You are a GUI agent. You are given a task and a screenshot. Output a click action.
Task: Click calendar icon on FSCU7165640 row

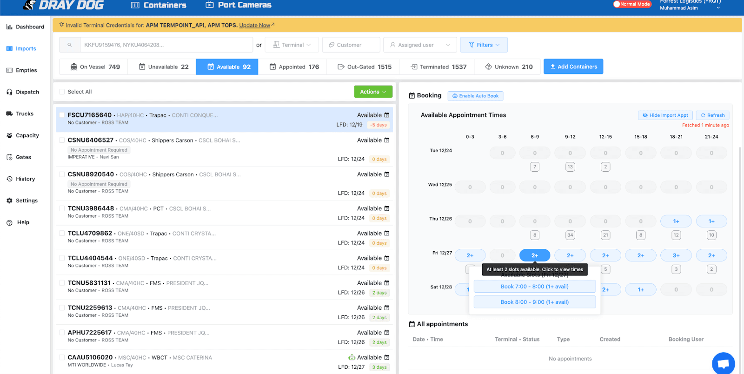click(x=387, y=115)
